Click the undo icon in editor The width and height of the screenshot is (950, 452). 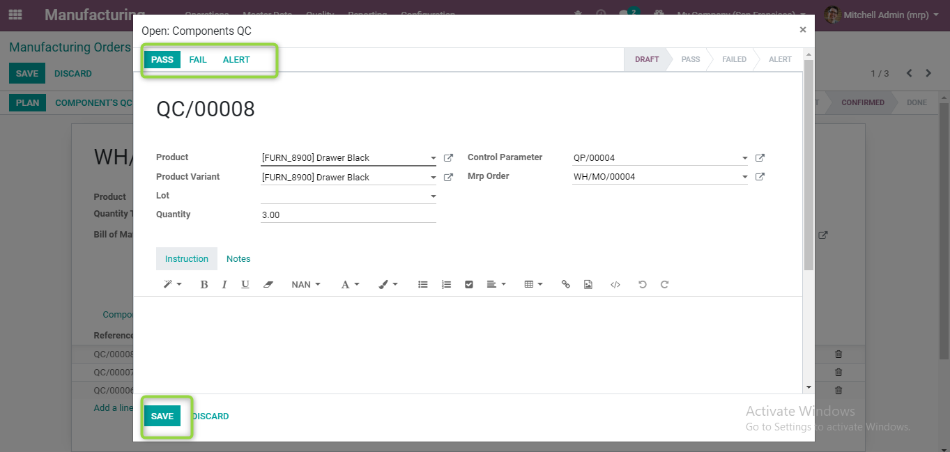(x=643, y=284)
